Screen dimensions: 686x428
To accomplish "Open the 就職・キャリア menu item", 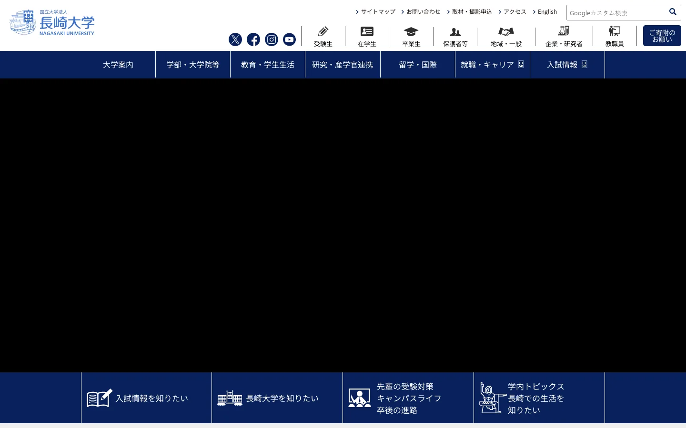I will point(493,65).
